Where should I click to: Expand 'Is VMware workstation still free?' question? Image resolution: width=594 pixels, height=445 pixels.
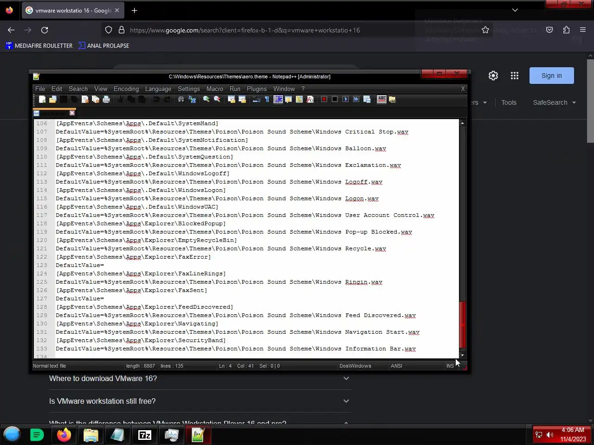[x=200, y=401]
